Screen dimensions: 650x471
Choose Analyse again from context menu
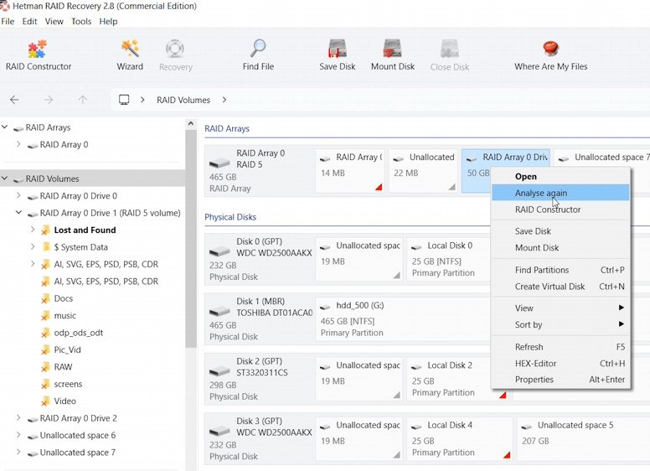[560, 193]
